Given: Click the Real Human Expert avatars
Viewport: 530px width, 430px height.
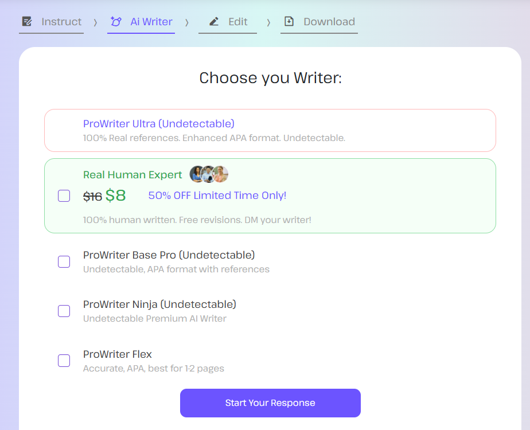Looking at the screenshot, I should point(209,174).
